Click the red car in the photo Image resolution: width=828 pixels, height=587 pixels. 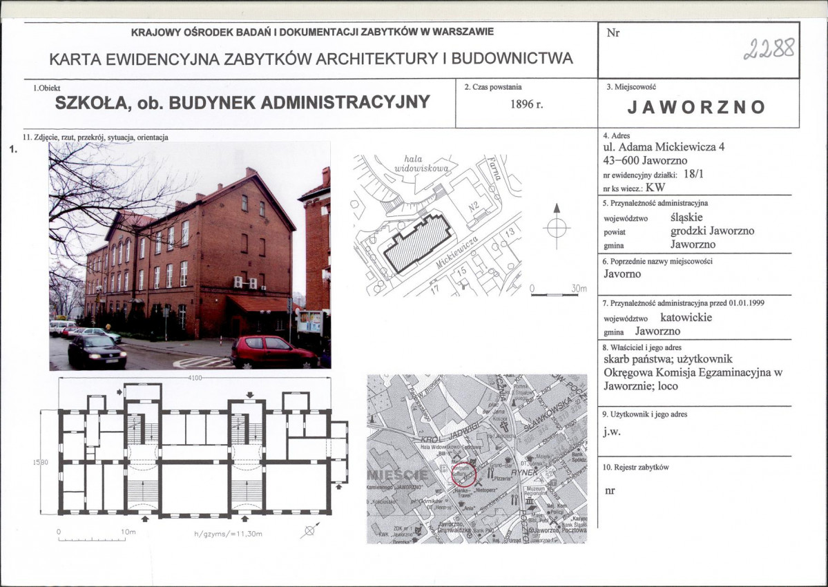[x=272, y=352]
